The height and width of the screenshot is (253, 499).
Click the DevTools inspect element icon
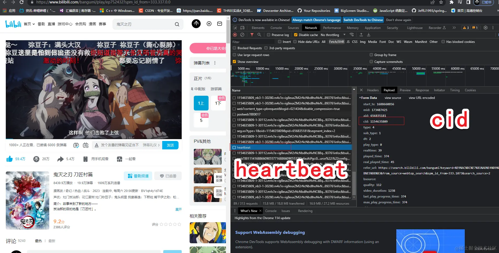point(235,28)
